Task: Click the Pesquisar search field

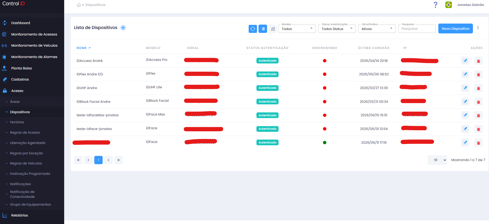Action: tap(417, 29)
